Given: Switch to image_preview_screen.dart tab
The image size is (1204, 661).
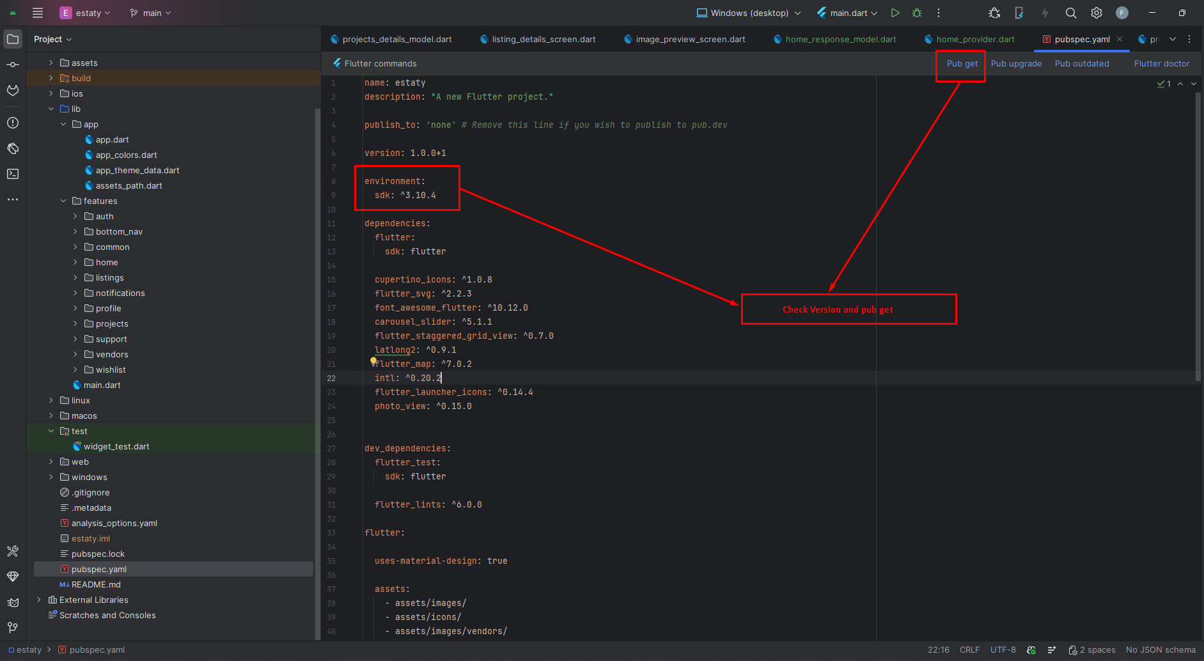Looking at the screenshot, I should coord(684,39).
